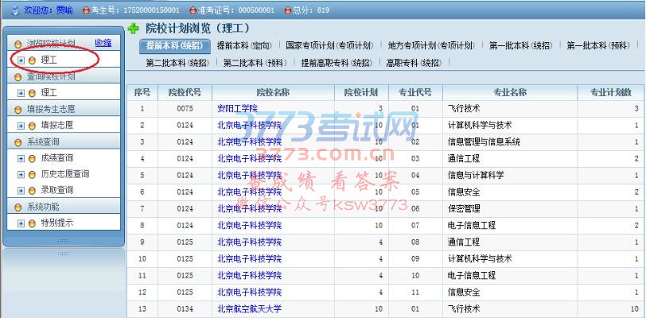Click the orange icon in 系统查询 header
Image resolution: width=646 pixels, height=318 pixels.
(x=18, y=142)
